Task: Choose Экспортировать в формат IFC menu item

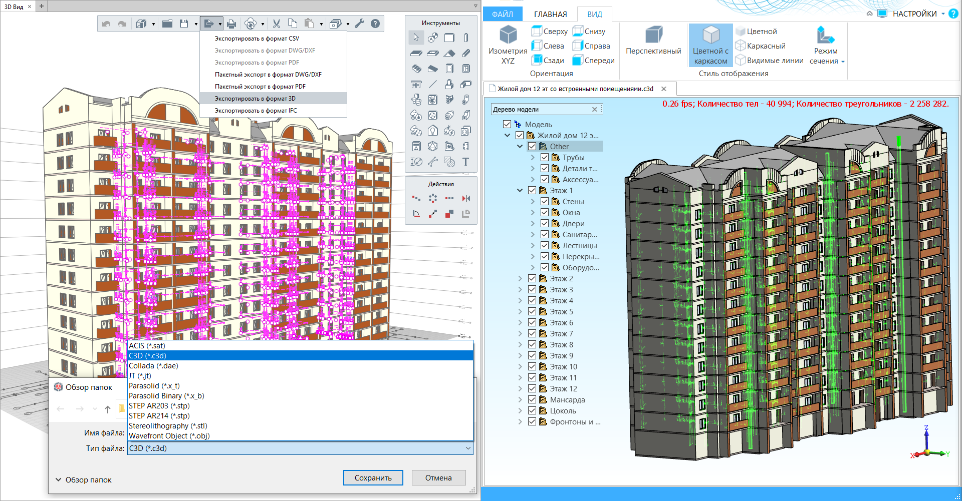Action: 256,111
